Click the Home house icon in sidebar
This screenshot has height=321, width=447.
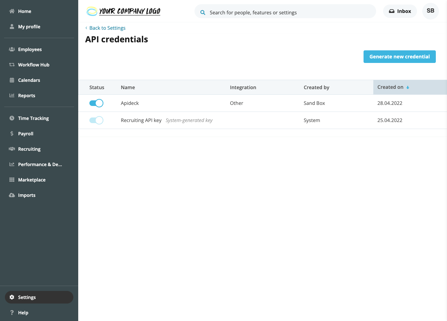(x=12, y=11)
